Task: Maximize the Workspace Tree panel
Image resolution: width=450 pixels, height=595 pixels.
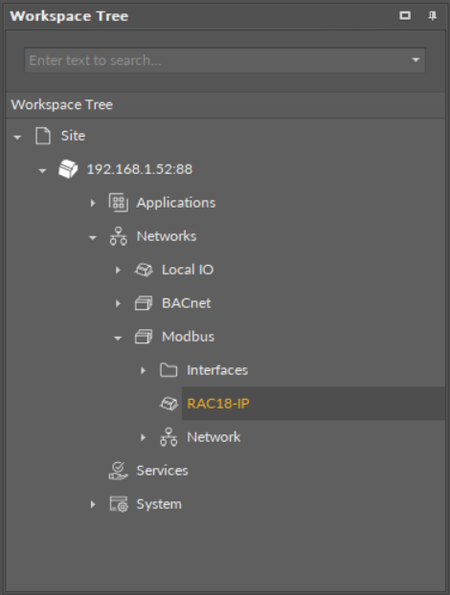Action: 405,15
